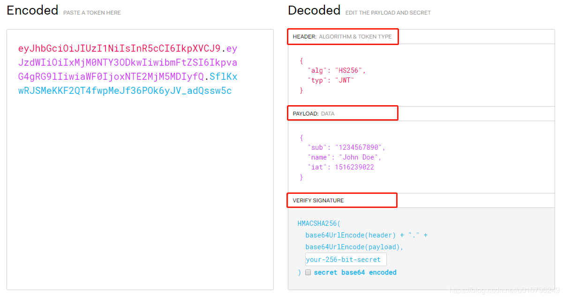Click the PASTE A TOKEN HERE hint
Viewport: 564px width, 299px height.
coord(92,13)
